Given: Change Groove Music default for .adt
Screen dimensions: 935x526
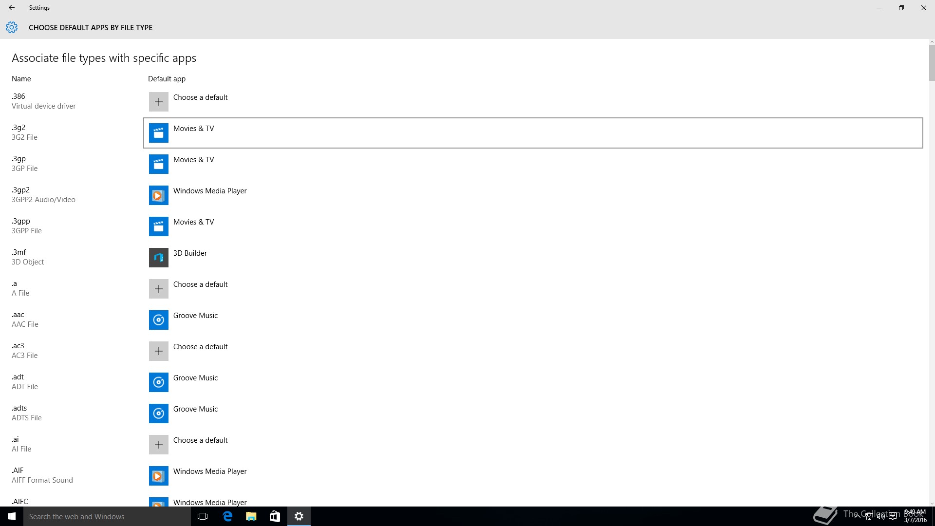Looking at the screenshot, I should click(x=195, y=378).
